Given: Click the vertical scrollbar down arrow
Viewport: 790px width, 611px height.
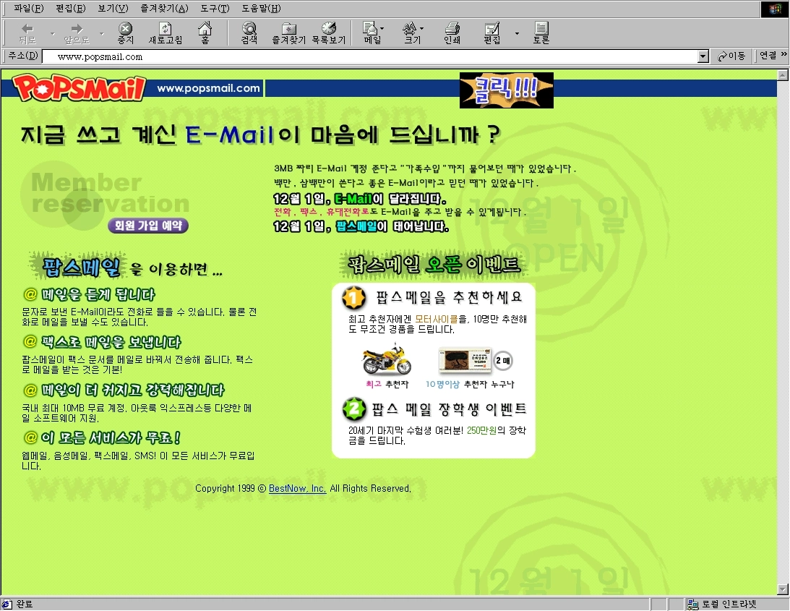Looking at the screenshot, I should pyautogui.click(x=783, y=589).
